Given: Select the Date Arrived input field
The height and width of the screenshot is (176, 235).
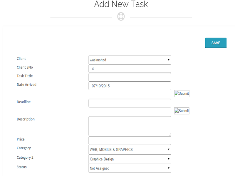Looking at the screenshot, I should 130,86.
